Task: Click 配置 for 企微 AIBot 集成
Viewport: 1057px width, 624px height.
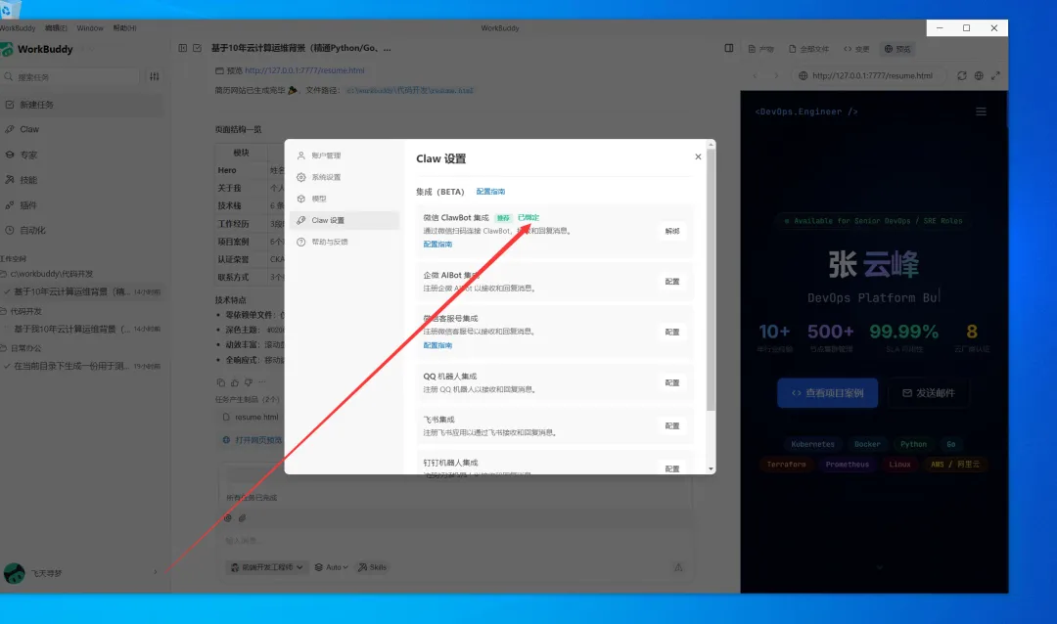Action: (x=672, y=282)
